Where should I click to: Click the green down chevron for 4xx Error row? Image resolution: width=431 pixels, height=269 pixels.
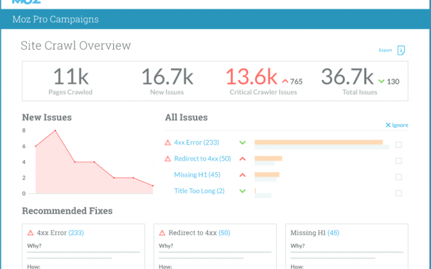click(x=242, y=143)
